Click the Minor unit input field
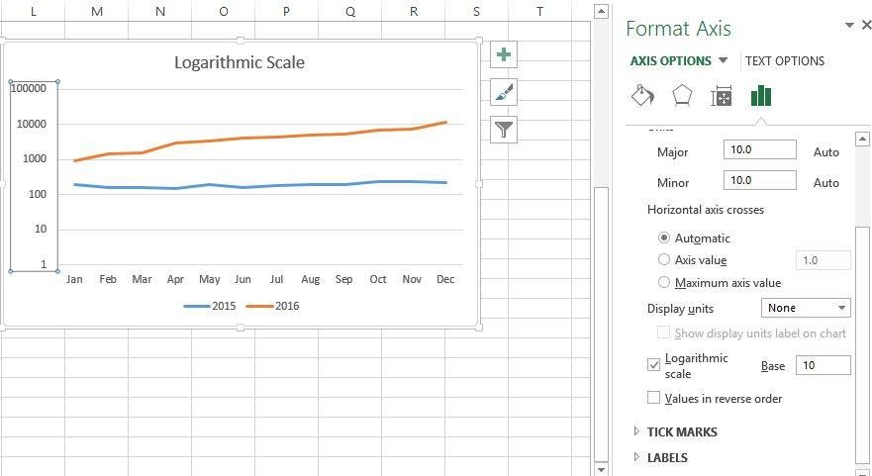The image size is (872, 476). 760,180
